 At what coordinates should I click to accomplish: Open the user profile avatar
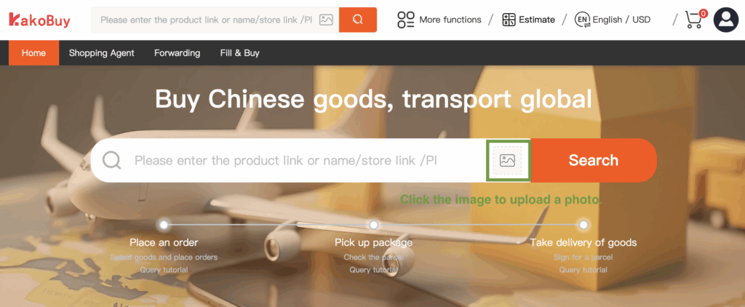click(x=726, y=20)
